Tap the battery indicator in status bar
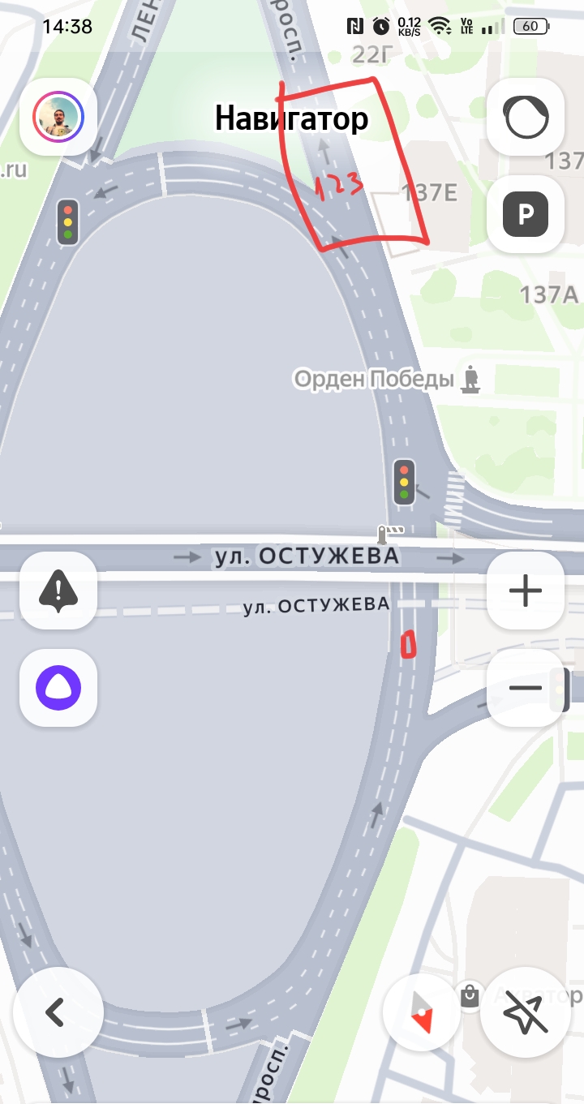 531,26
